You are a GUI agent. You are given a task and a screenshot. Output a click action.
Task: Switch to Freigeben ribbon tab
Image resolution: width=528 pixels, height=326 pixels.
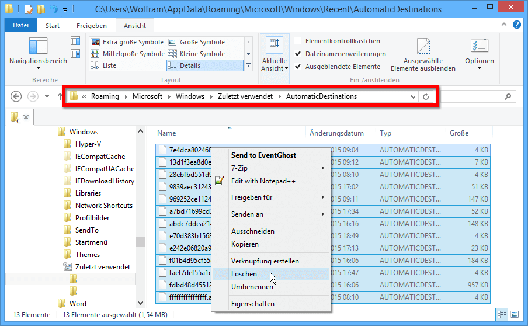click(92, 26)
